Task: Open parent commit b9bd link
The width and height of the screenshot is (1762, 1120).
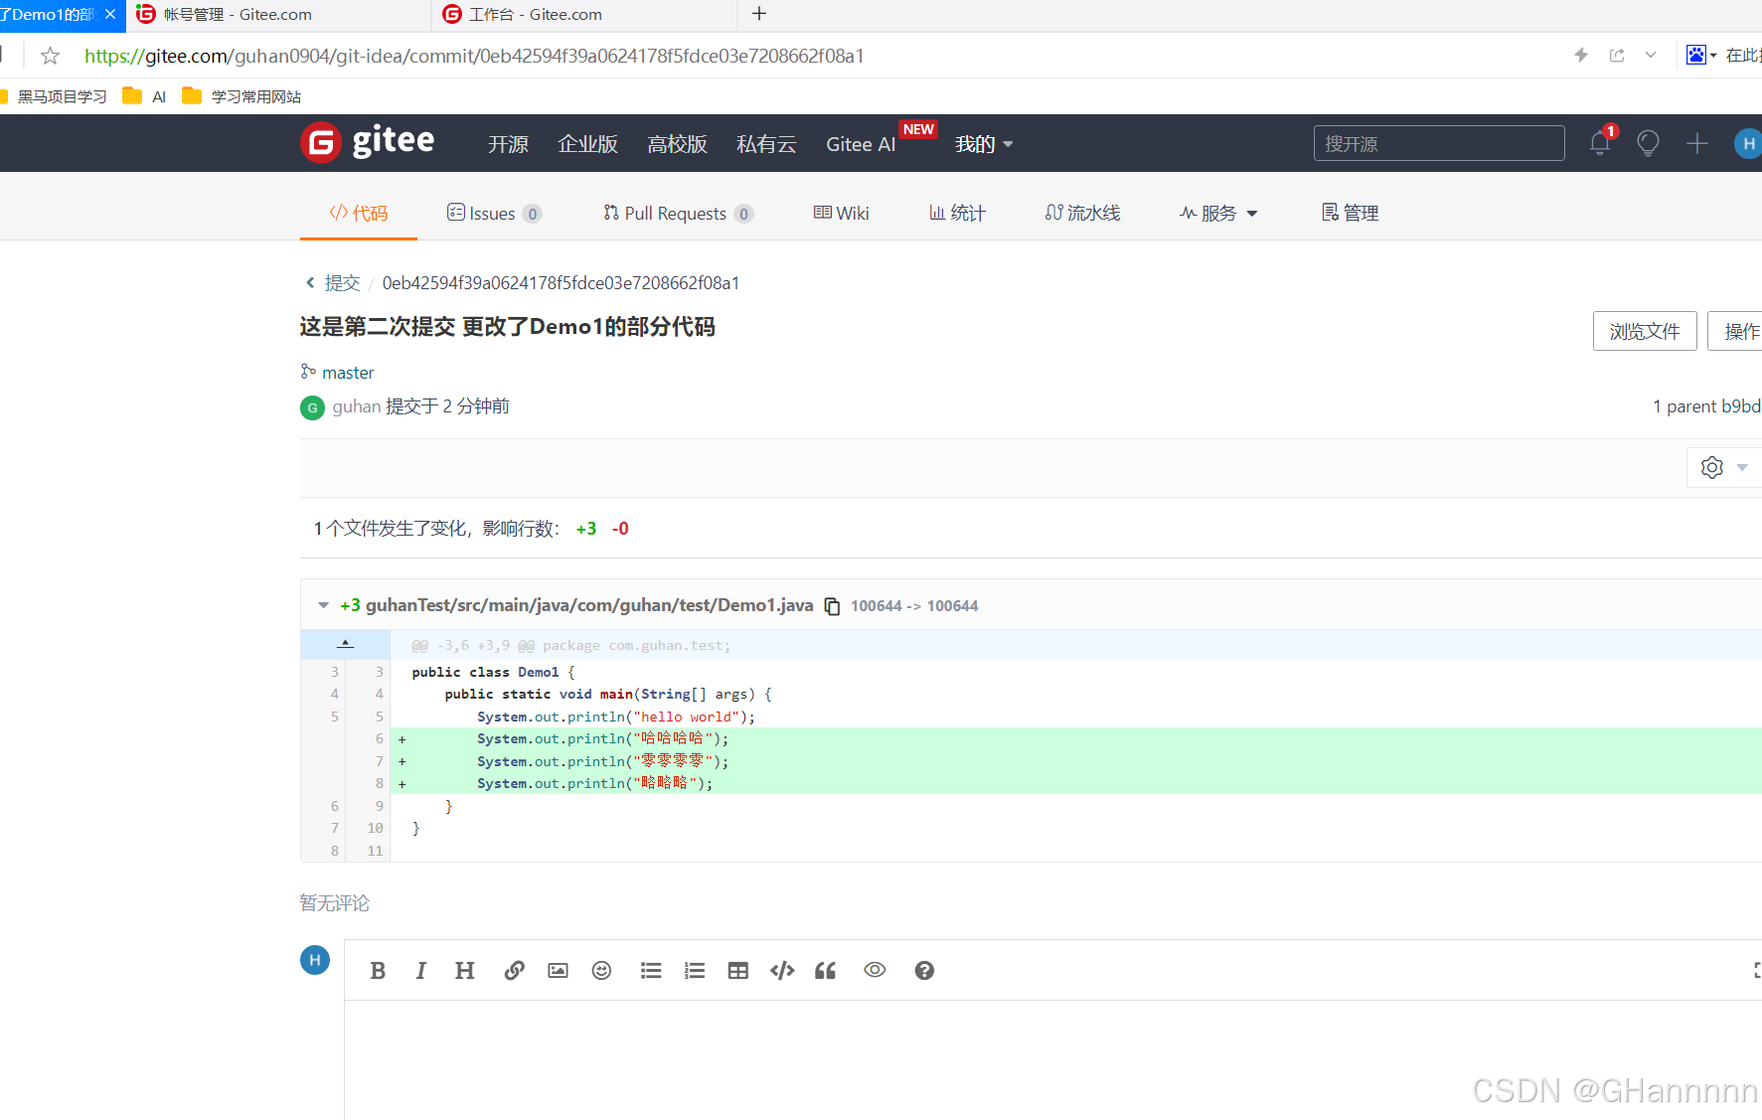Action: click(x=1740, y=406)
